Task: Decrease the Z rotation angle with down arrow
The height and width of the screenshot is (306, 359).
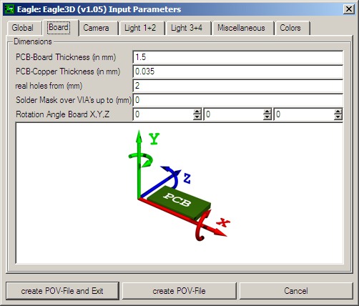Action: click(x=338, y=117)
